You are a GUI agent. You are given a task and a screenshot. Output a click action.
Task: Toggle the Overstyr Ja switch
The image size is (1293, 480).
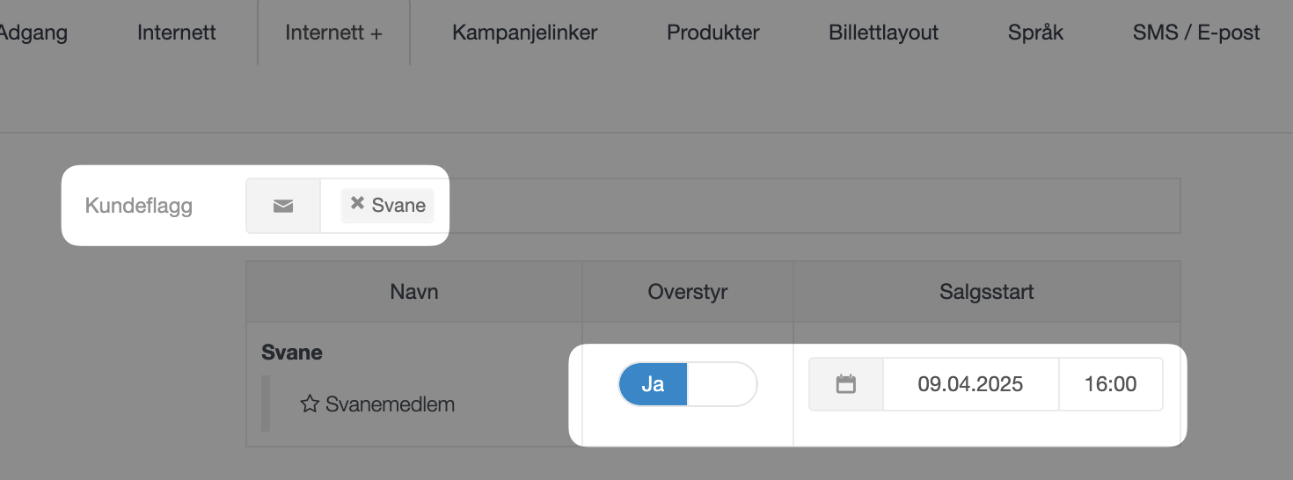(688, 384)
